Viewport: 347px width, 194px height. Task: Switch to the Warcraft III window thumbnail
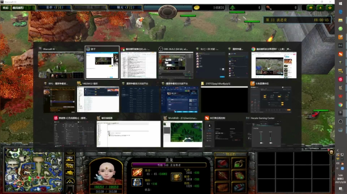pyautogui.click(x=61, y=65)
